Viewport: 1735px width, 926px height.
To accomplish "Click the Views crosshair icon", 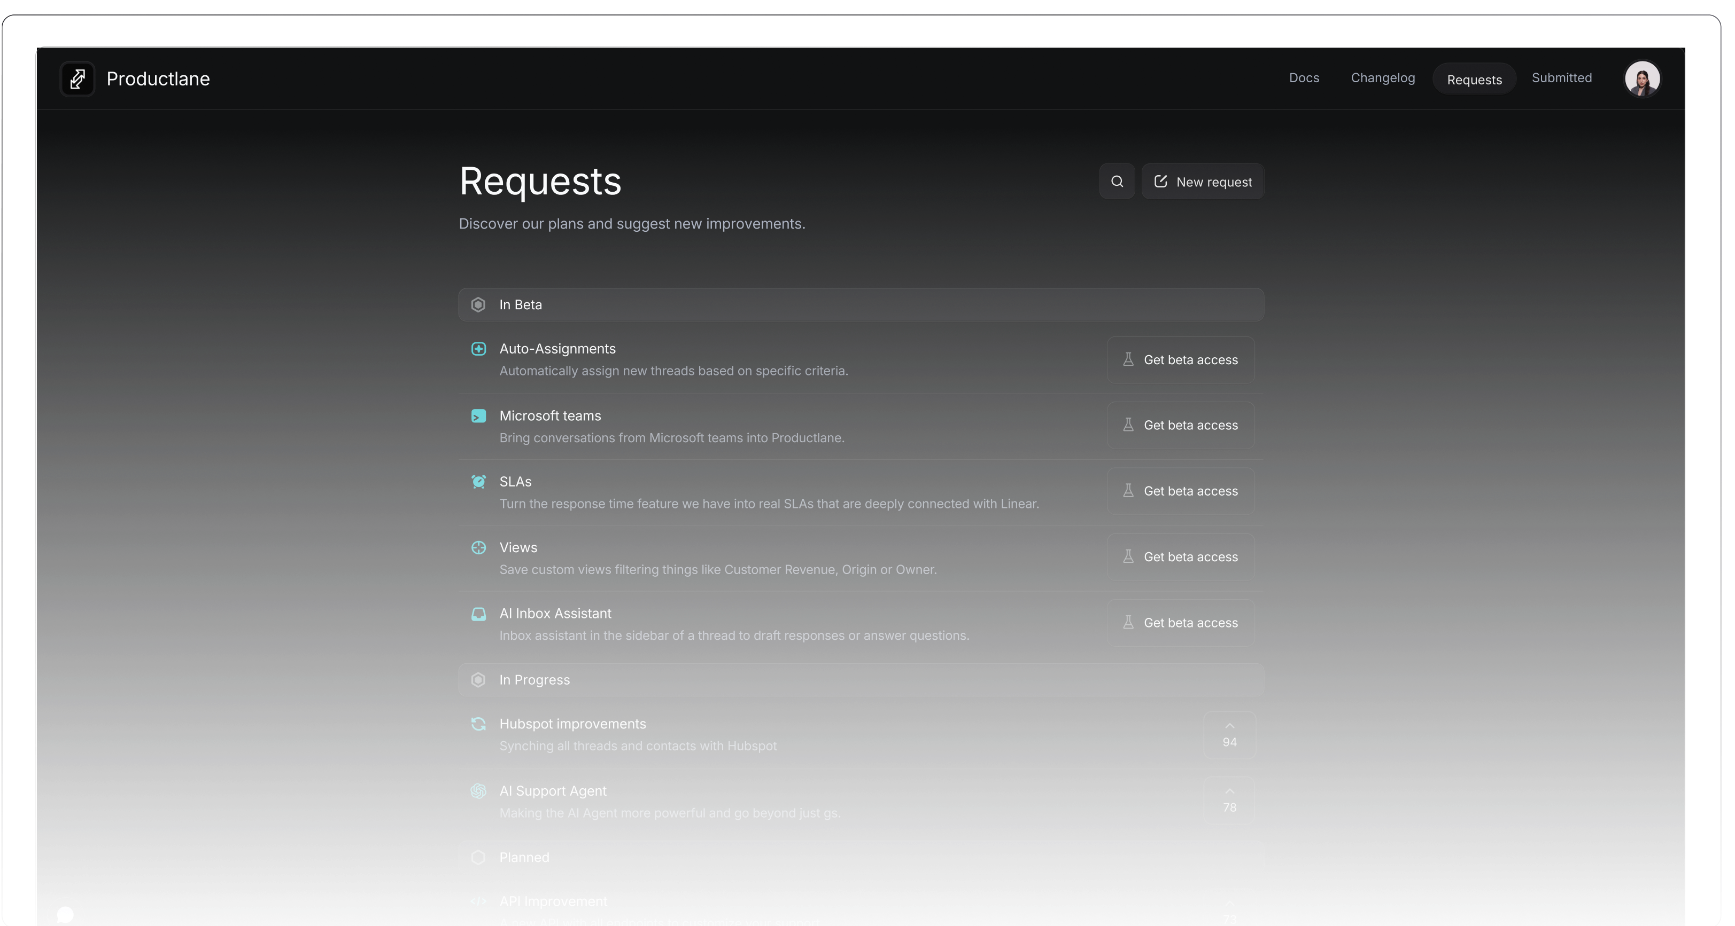I will pos(478,548).
